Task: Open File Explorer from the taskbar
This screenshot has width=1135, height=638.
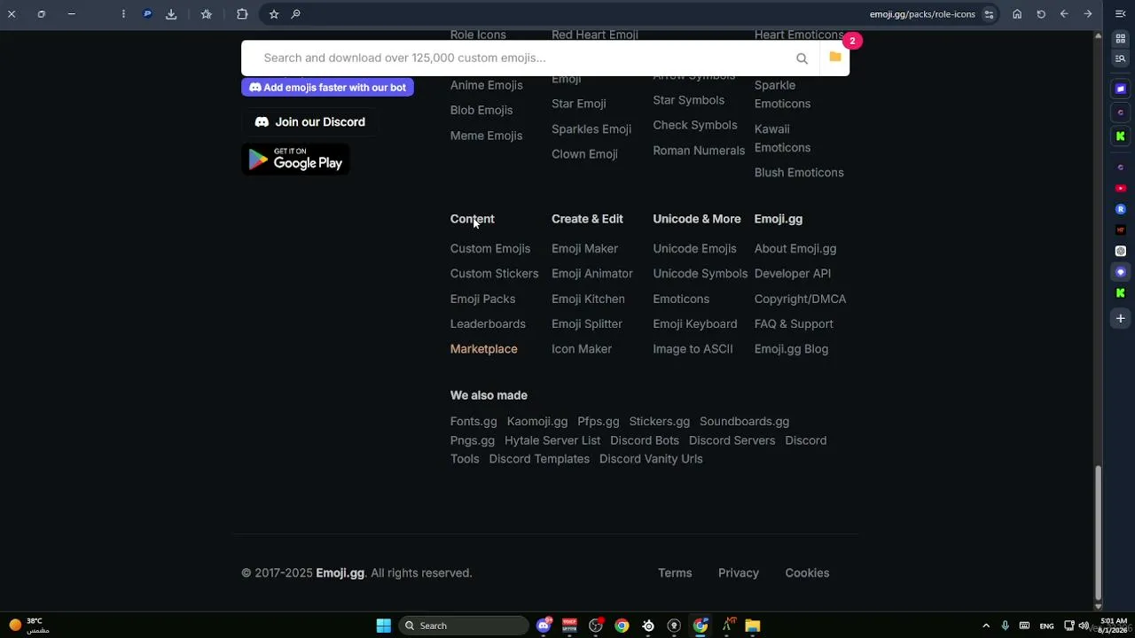Action: coord(753,626)
